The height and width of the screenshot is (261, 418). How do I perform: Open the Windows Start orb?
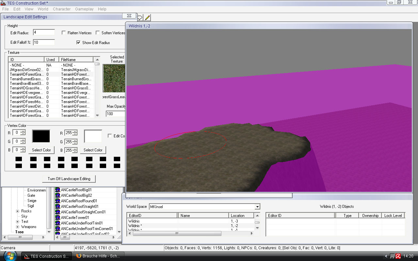coord(10,256)
